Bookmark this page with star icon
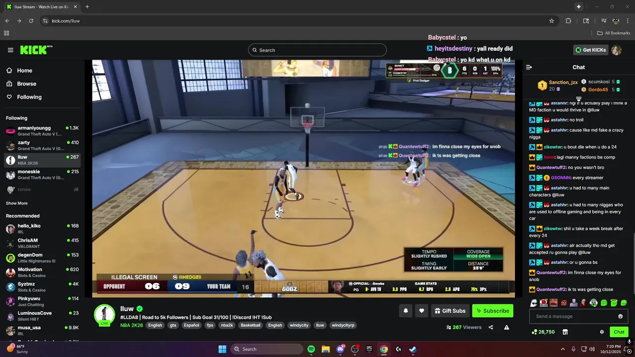 coord(551,21)
